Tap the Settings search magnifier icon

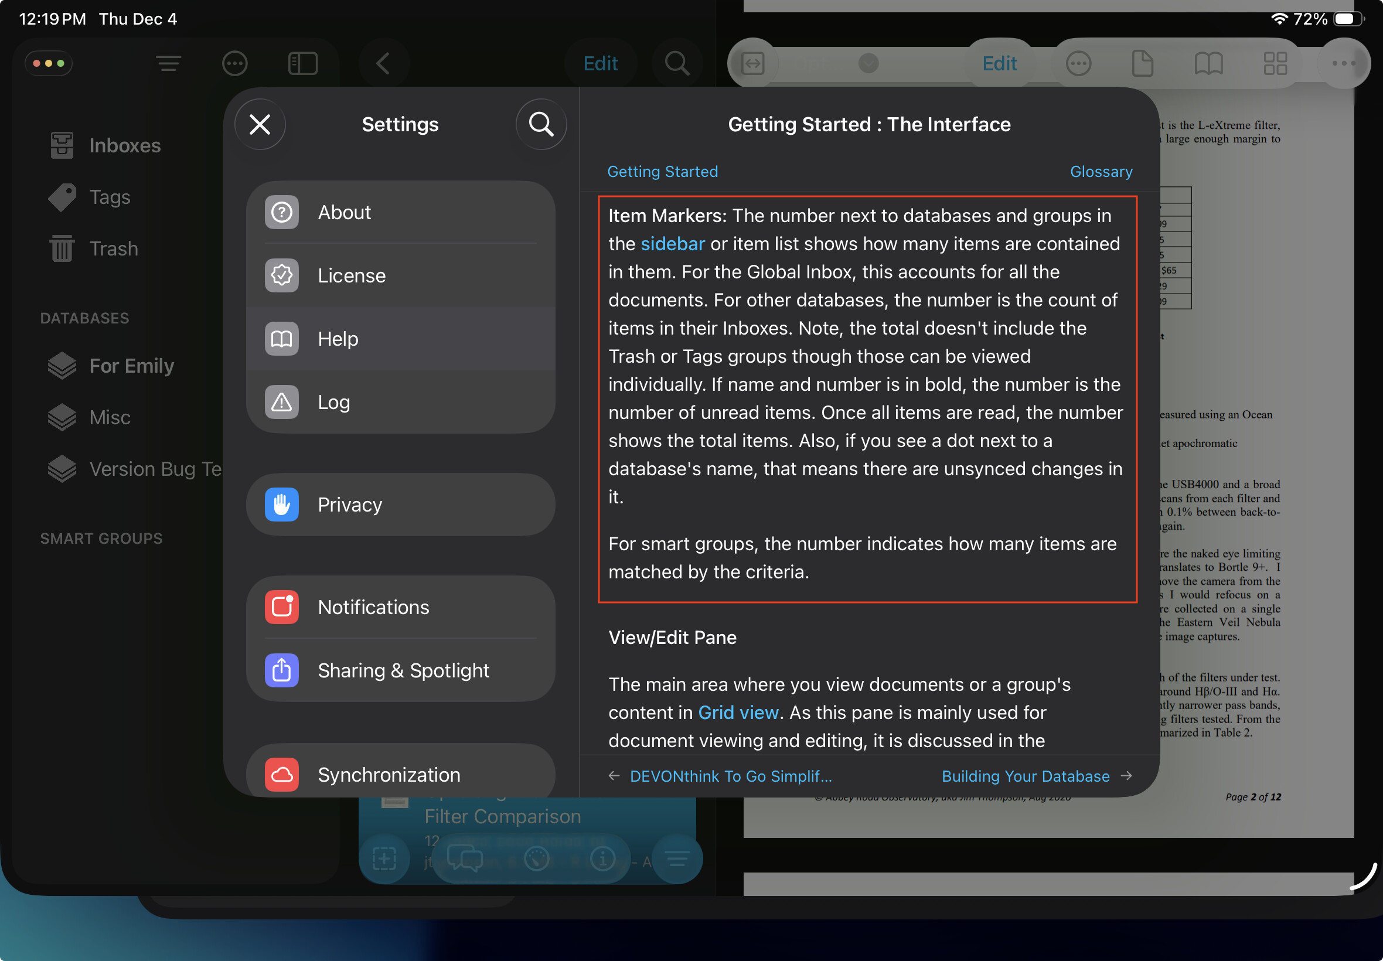541,125
